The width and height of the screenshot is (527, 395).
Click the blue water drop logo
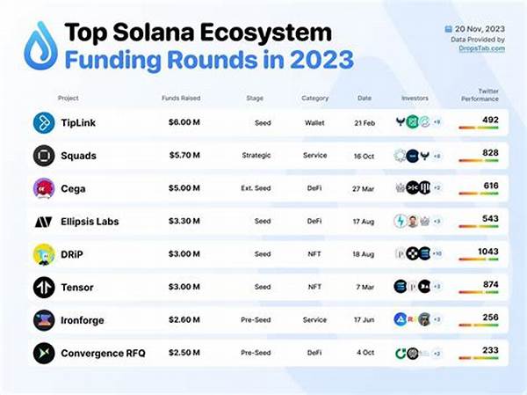[x=39, y=46]
